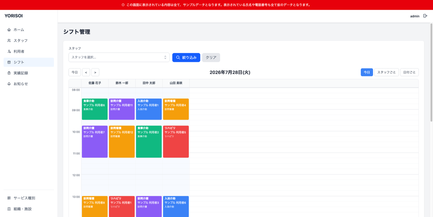The height and width of the screenshot is (217, 433).
Task: Open blue 入浴介助 shift for 利用者6 at 13:00
Action: pos(176,206)
